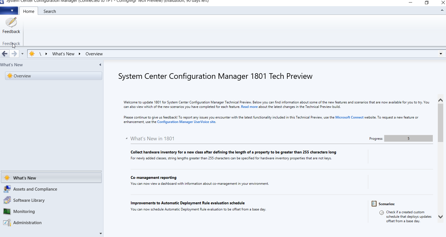Click the Co-management reporting heading
This screenshot has width=446, height=237.
pos(153,177)
